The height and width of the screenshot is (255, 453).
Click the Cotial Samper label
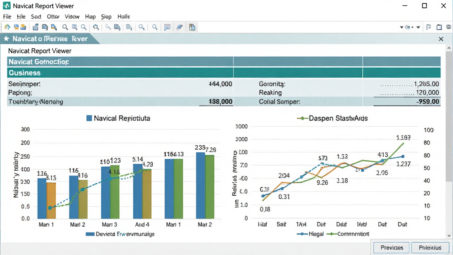(280, 102)
